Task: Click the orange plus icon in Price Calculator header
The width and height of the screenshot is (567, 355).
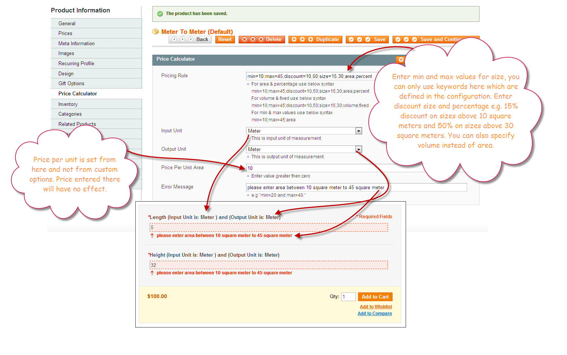Action: (x=401, y=60)
